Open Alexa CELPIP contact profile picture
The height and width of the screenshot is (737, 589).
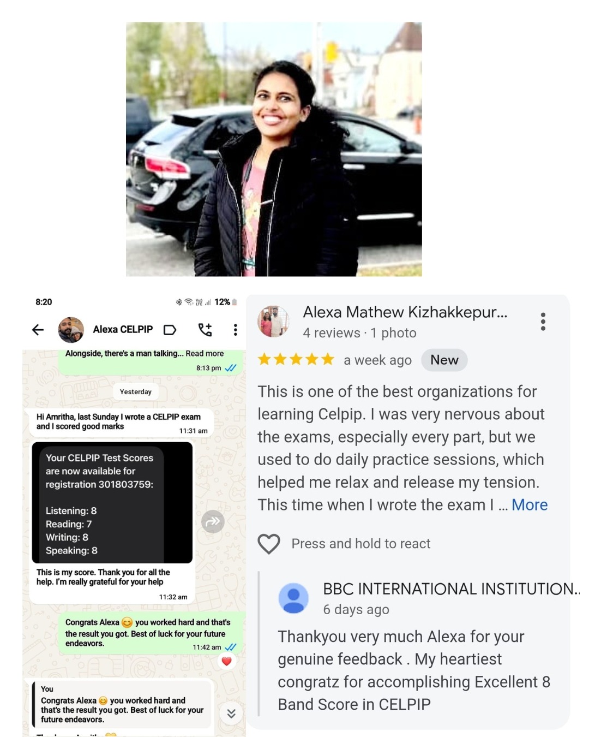coord(71,330)
